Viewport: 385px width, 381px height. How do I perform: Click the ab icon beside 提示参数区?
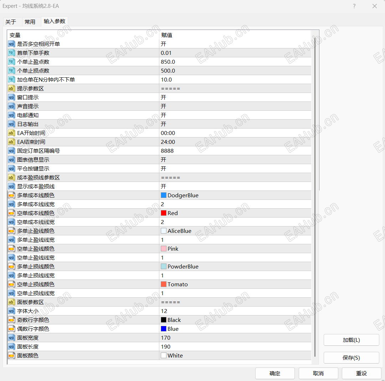(11, 88)
